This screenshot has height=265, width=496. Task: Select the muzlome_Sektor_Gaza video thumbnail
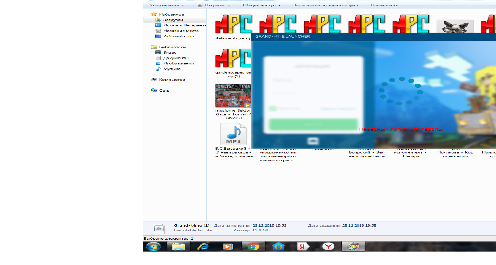(233, 96)
